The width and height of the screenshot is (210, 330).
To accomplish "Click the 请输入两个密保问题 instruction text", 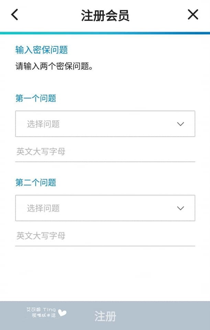I will 55,66.
